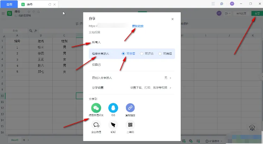Image resolution: width=263 pixels, height=144 pixels.
Task: Share to QQ icon
Action: pos(113,108)
